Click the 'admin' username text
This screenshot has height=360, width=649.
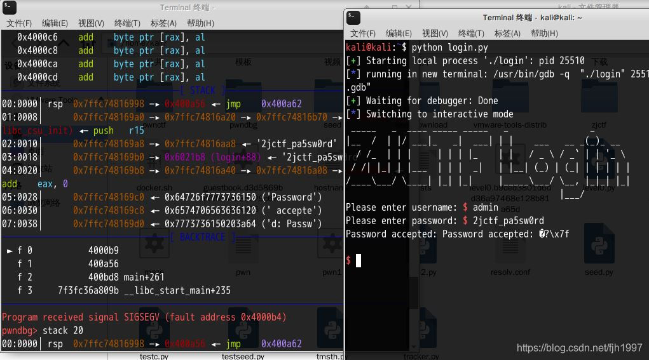[486, 208]
